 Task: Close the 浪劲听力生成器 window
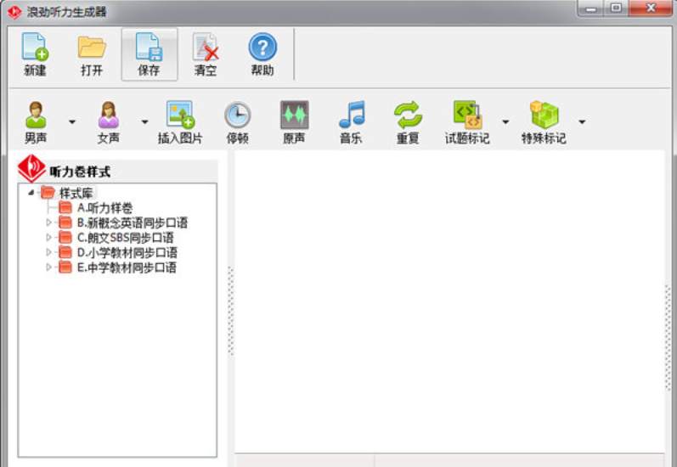click(x=651, y=8)
